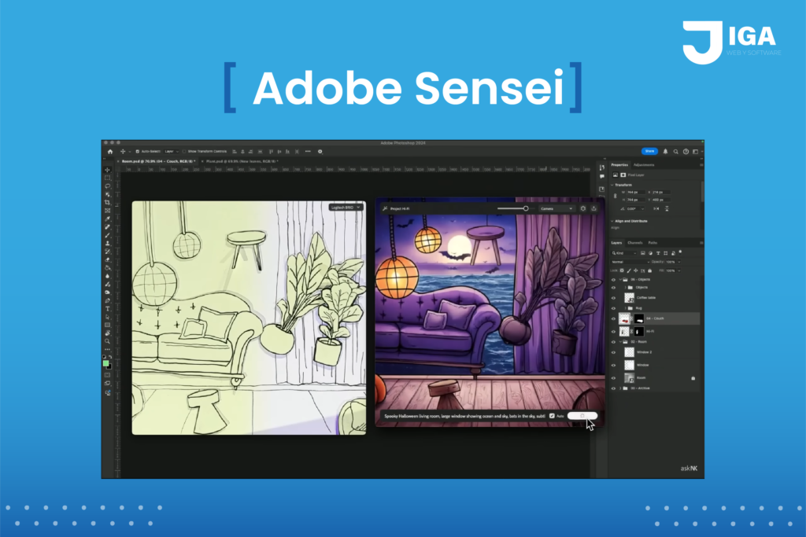The width and height of the screenshot is (806, 537).
Task: Click the Halloween prompt text field
Action: click(464, 416)
